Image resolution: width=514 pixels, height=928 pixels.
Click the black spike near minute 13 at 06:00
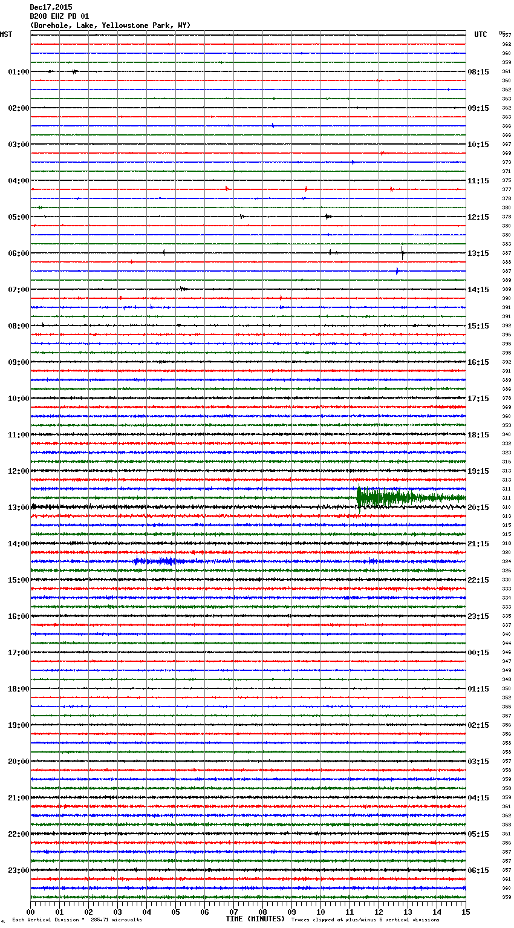[403, 253]
